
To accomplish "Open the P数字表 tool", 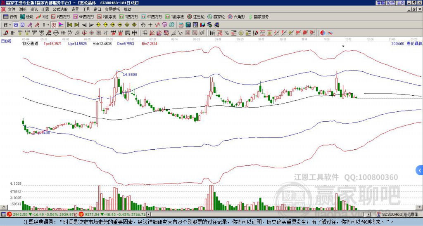I will (x=107, y=16).
